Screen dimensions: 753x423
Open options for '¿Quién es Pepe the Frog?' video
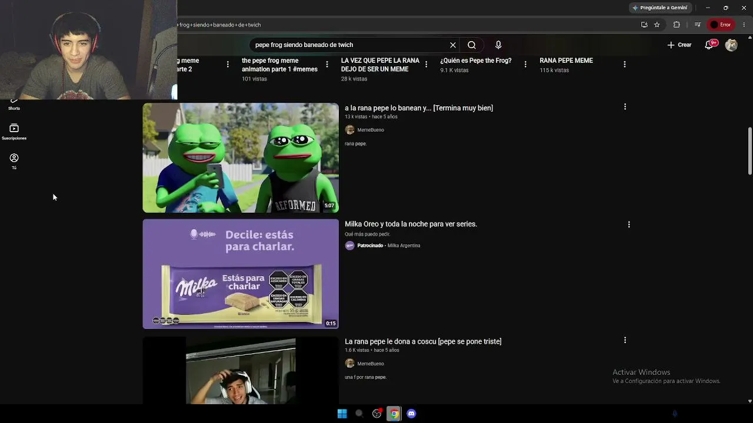pyautogui.click(x=526, y=64)
